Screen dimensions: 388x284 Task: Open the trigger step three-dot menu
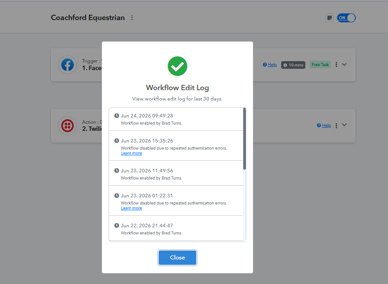point(336,64)
